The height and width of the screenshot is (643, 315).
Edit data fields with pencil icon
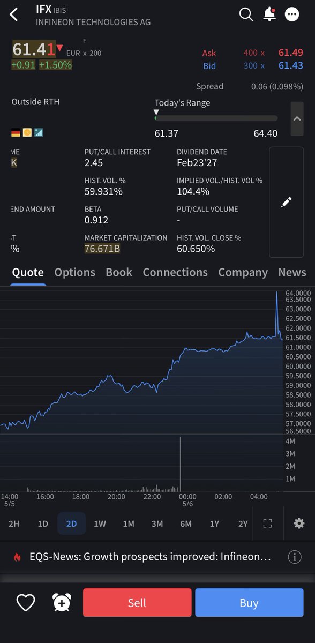[286, 202]
